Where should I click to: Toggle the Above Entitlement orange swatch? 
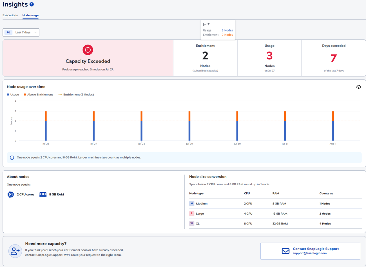25,95
